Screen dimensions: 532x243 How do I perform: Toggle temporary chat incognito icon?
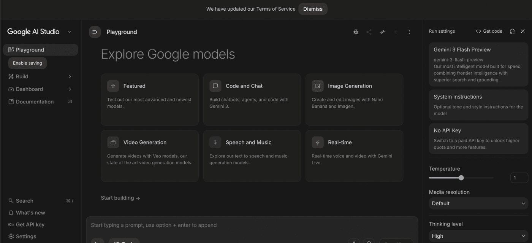(x=356, y=32)
